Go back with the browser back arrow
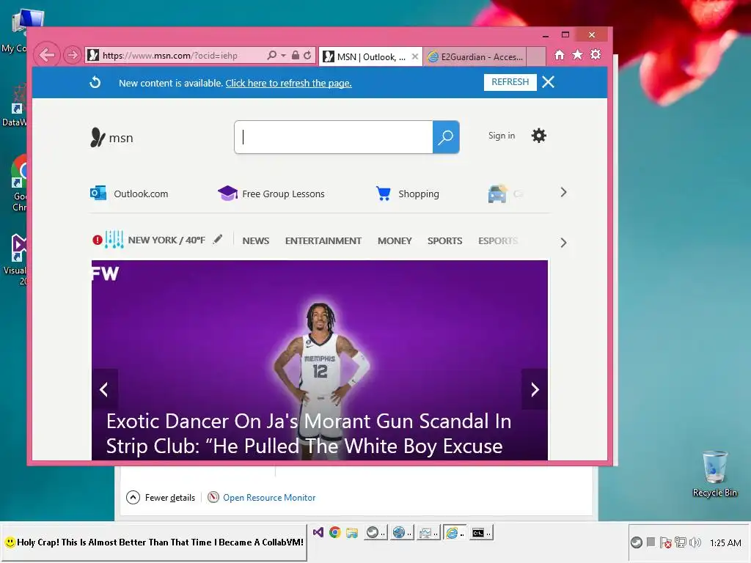This screenshot has width=751, height=563. 47,55
